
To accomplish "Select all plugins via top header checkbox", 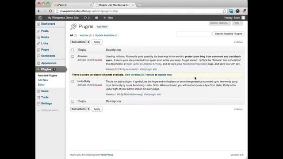I will tap(73, 50).
